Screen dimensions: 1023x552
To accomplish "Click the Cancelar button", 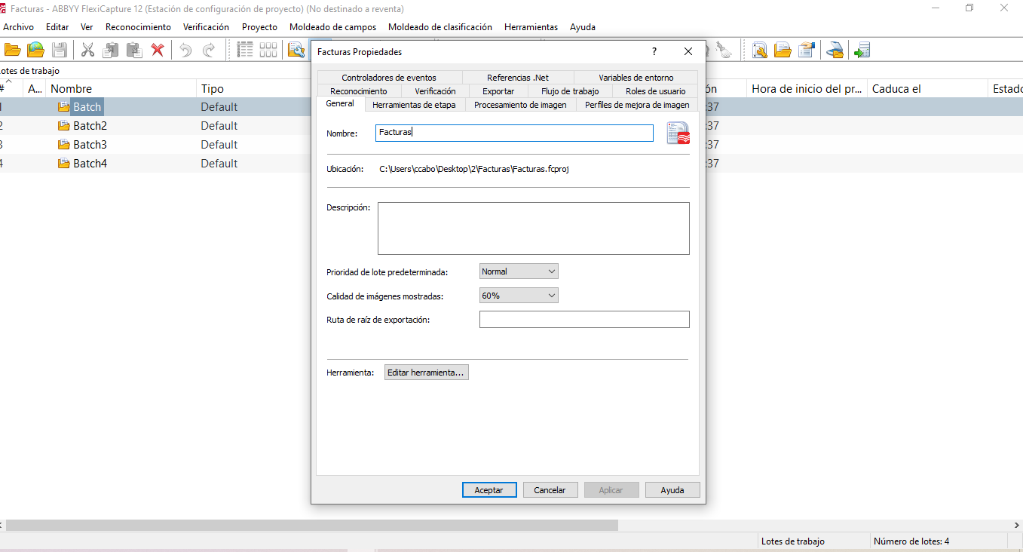I will pyautogui.click(x=550, y=490).
